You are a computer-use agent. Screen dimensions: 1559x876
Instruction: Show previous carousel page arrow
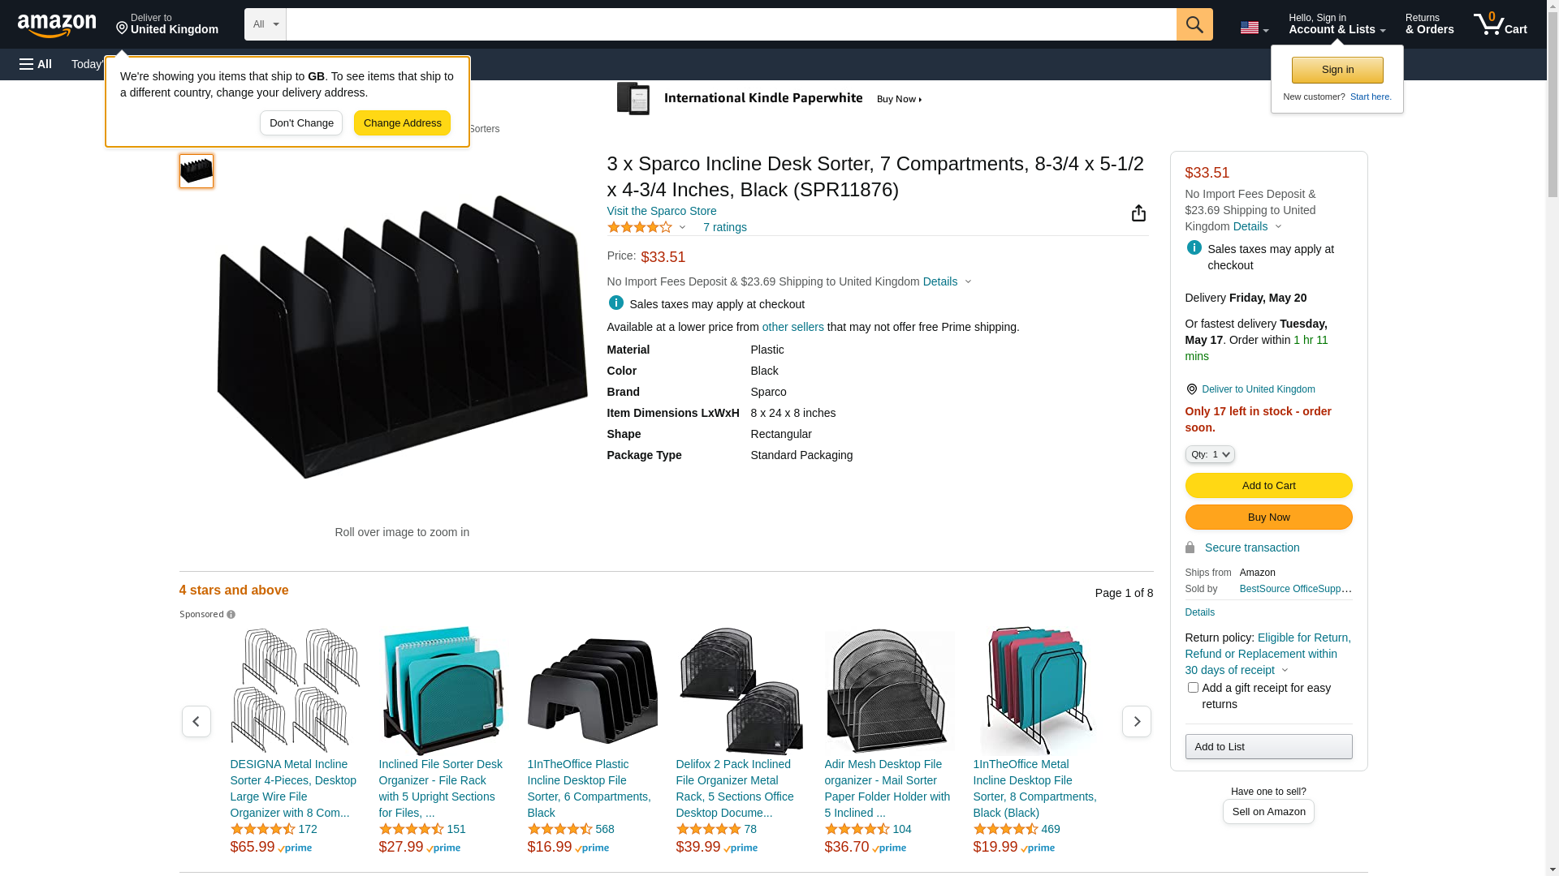[196, 721]
